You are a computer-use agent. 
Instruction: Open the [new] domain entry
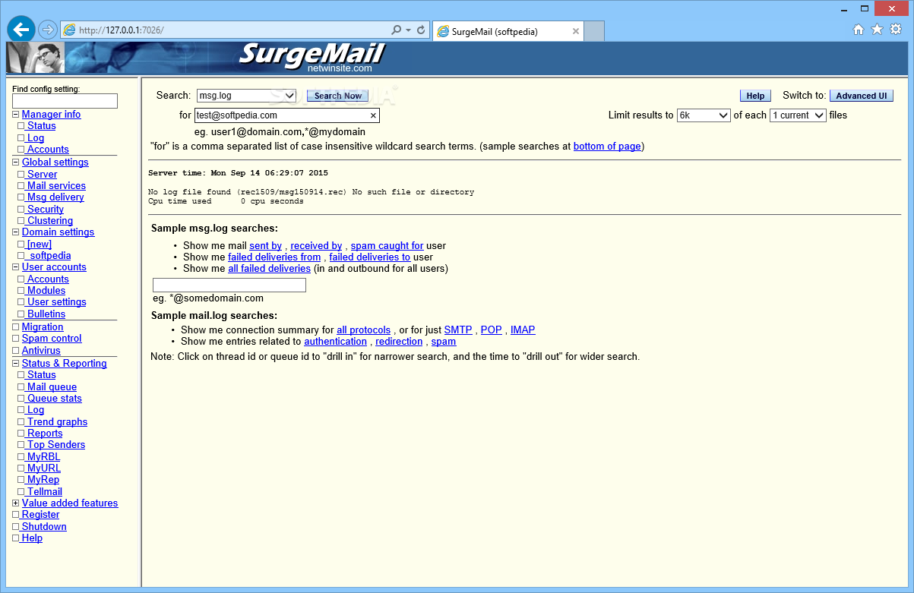point(37,244)
